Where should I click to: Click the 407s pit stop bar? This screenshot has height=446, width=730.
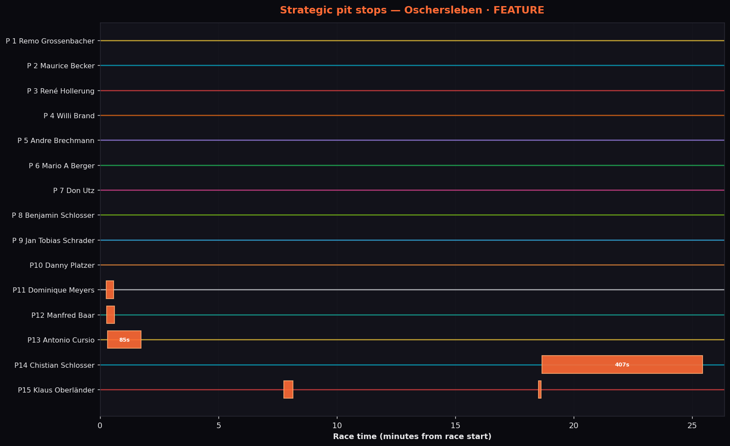pyautogui.click(x=622, y=365)
